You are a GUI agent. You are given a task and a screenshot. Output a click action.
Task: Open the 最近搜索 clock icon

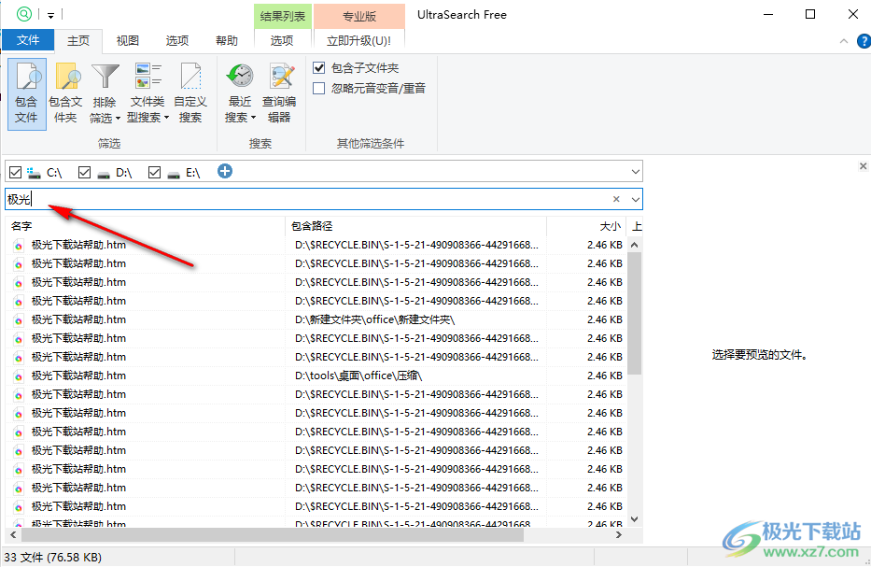(x=239, y=77)
